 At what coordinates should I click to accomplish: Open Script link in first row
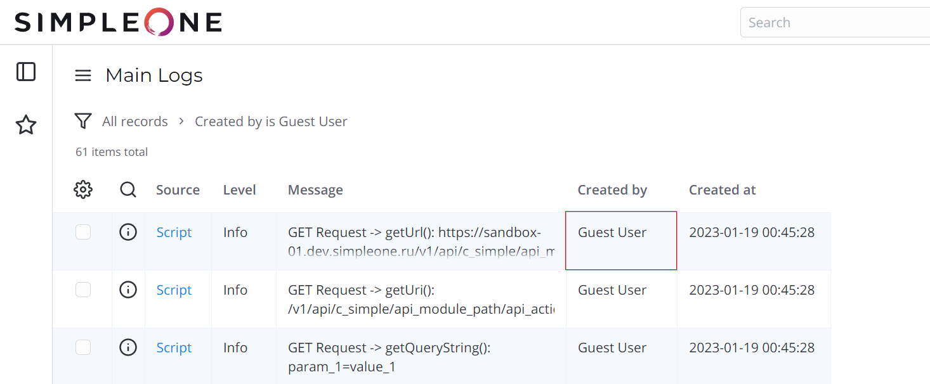click(x=174, y=233)
